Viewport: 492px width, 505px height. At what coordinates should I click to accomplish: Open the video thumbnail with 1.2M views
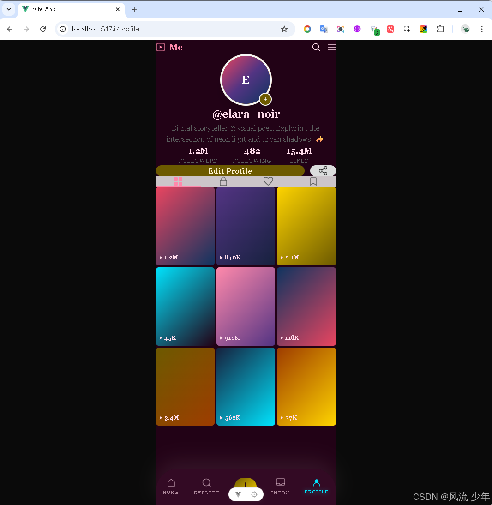coord(185,226)
